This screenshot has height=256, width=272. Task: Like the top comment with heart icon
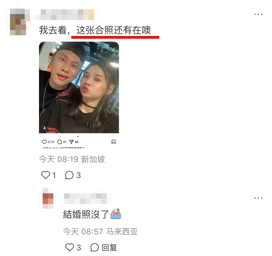tap(45, 175)
